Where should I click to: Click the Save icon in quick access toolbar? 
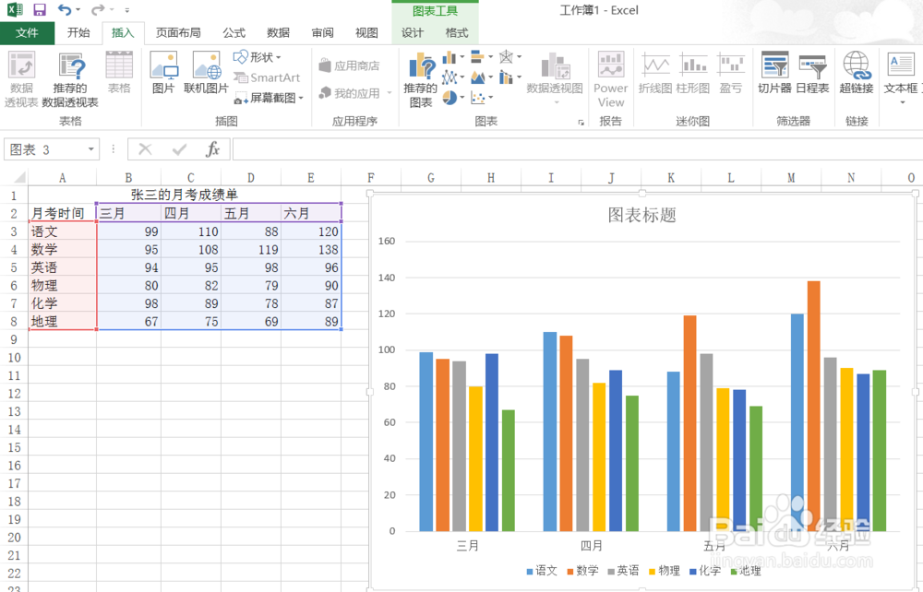(x=40, y=9)
